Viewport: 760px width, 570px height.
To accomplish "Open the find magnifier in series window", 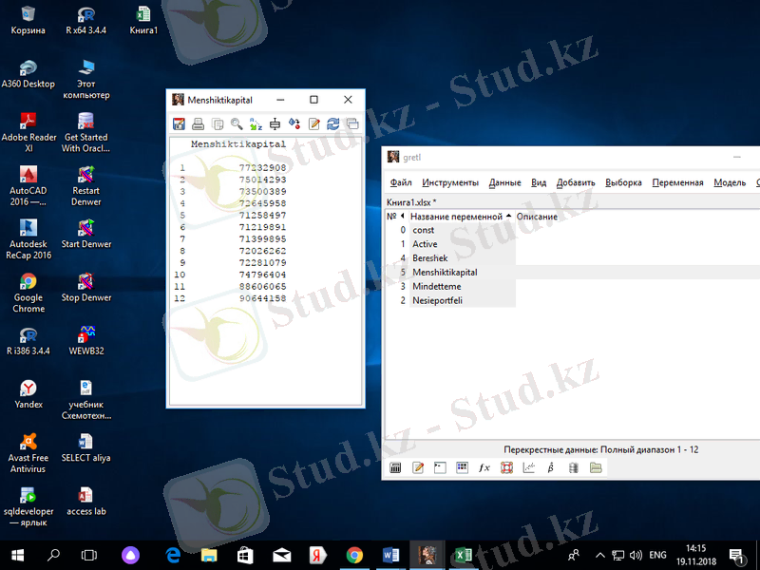I will 237,123.
